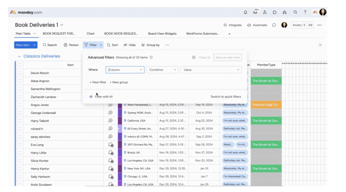
Task: Click the search magnifier in top bar
Action: (295, 12)
